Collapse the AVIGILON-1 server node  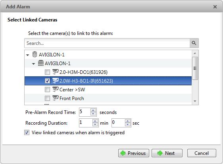(x=33, y=64)
